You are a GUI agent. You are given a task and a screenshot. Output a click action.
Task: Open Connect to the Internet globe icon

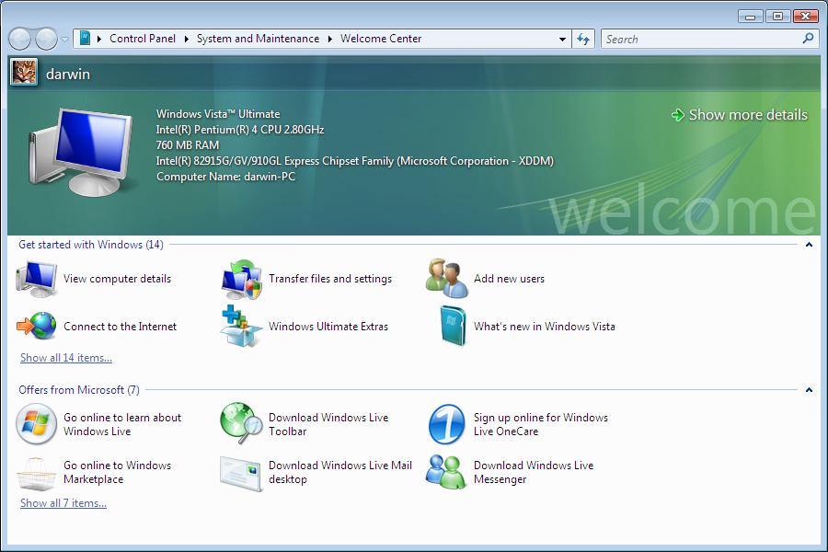coord(37,327)
